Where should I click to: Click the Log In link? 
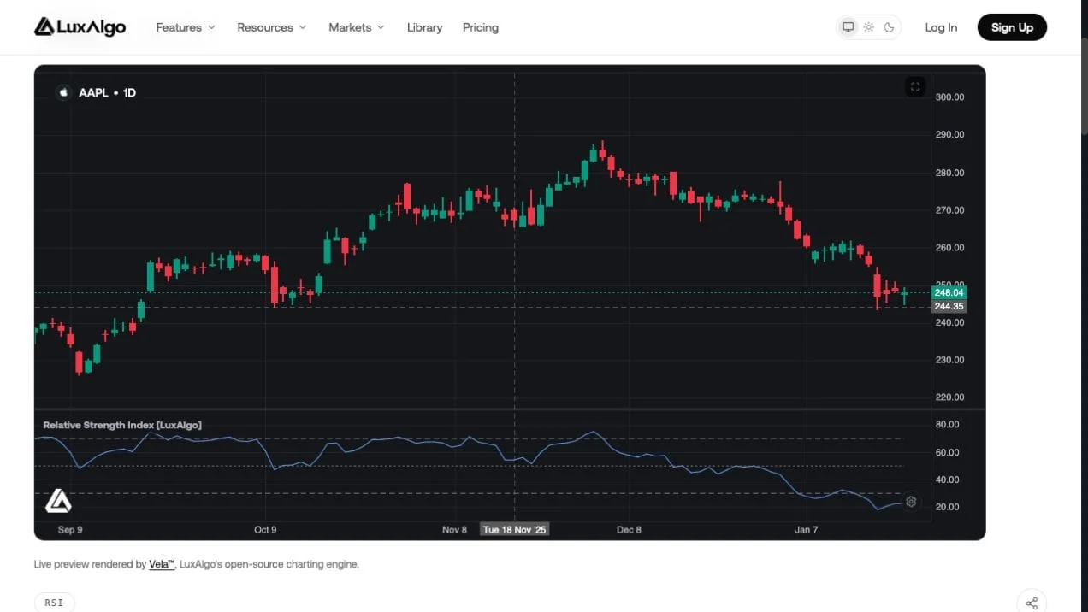pos(941,27)
